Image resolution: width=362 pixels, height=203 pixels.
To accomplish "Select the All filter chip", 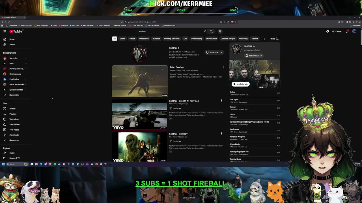I will [114, 39].
